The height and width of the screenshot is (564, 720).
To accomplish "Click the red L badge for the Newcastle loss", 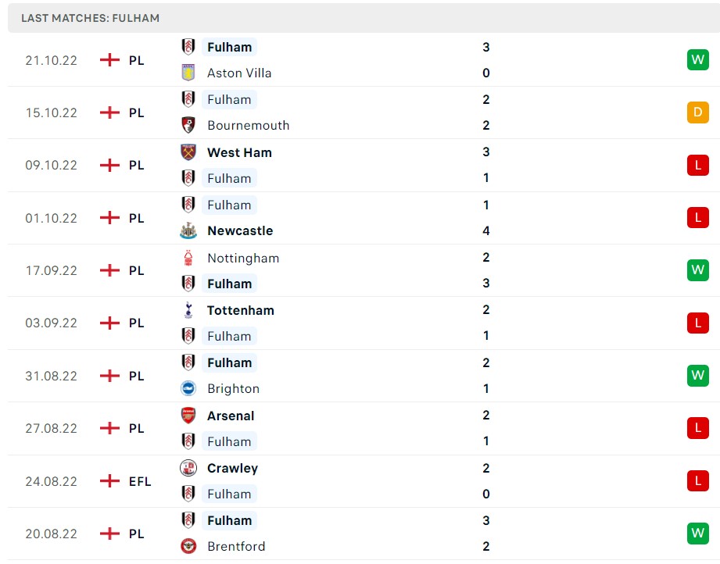I will (697, 217).
